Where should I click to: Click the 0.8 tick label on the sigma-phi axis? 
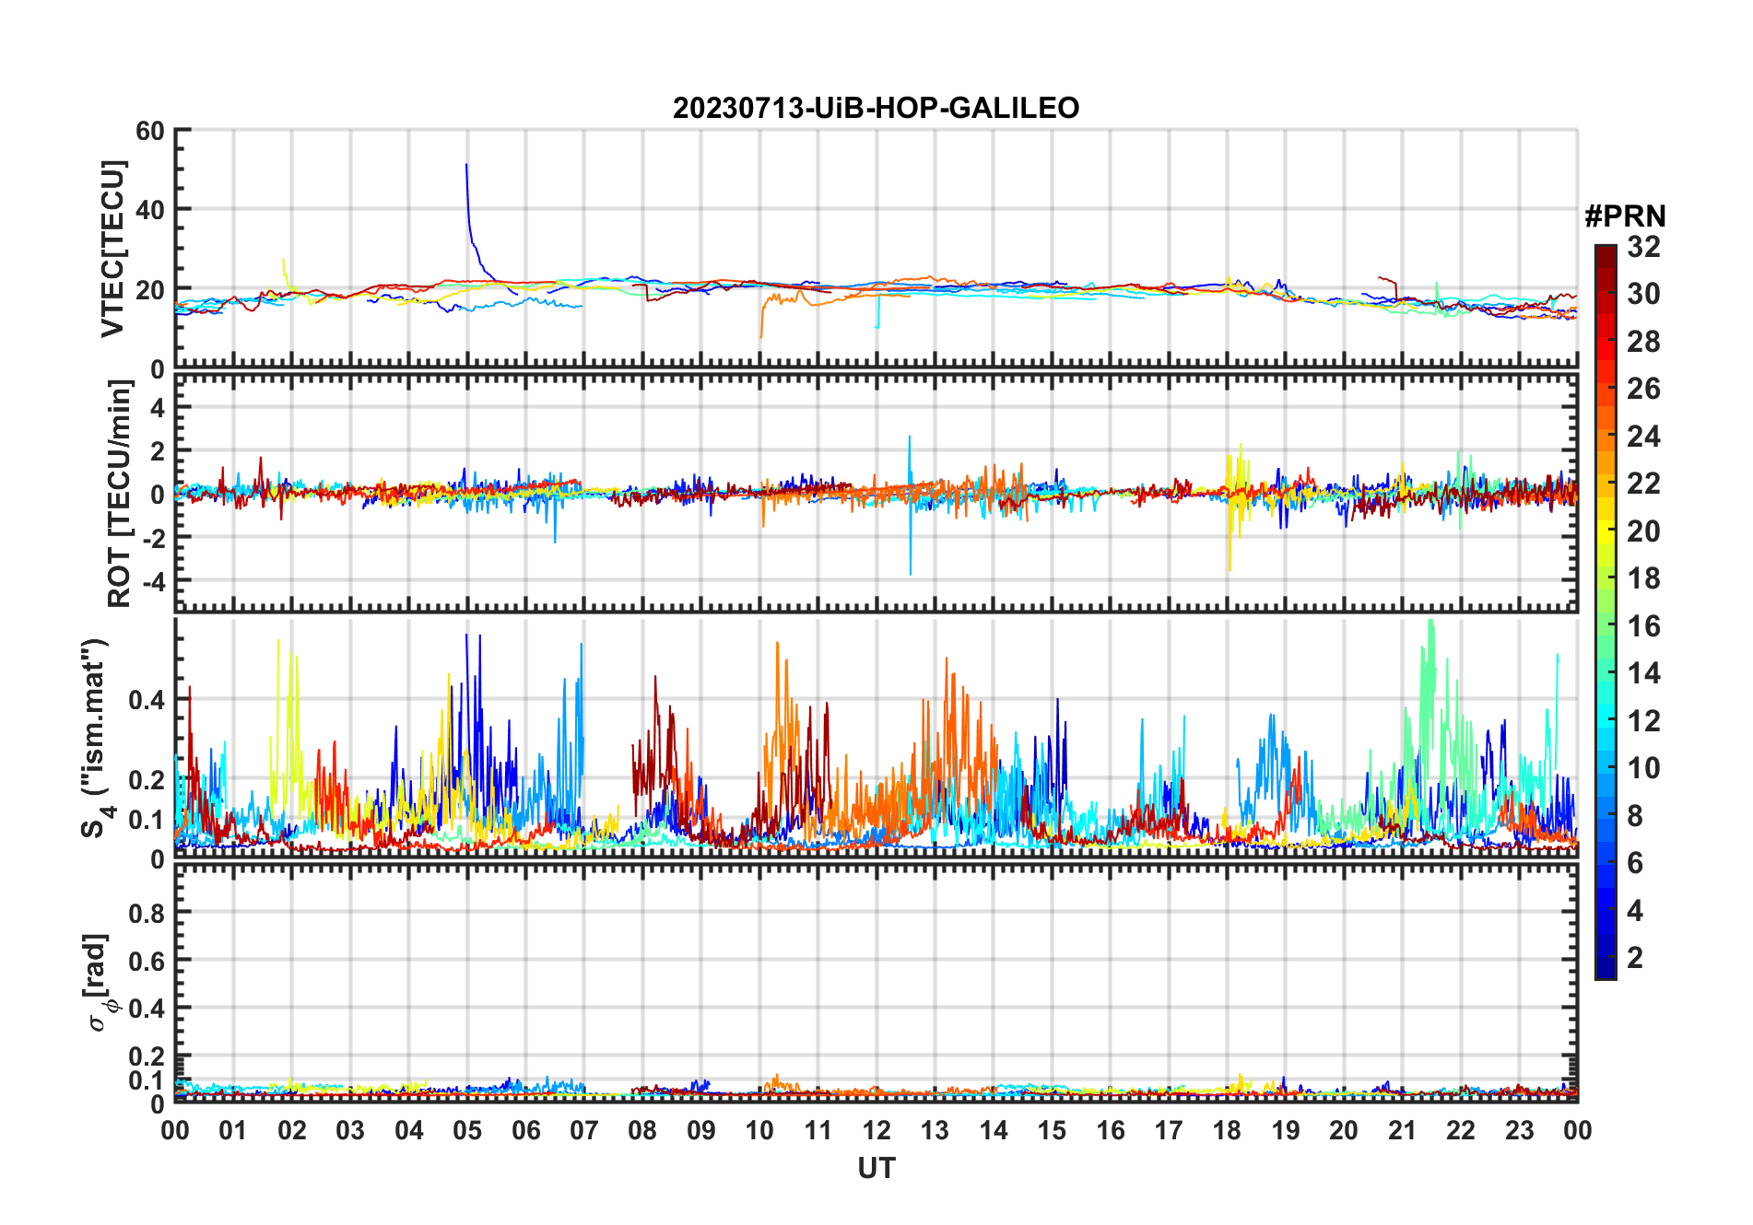coord(147,913)
